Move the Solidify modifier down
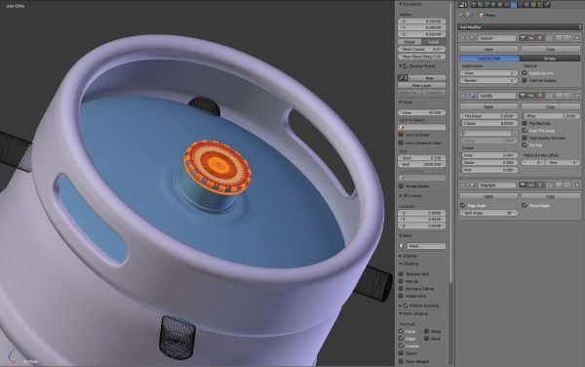Viewport: 585px width, 367px height. 567,96
